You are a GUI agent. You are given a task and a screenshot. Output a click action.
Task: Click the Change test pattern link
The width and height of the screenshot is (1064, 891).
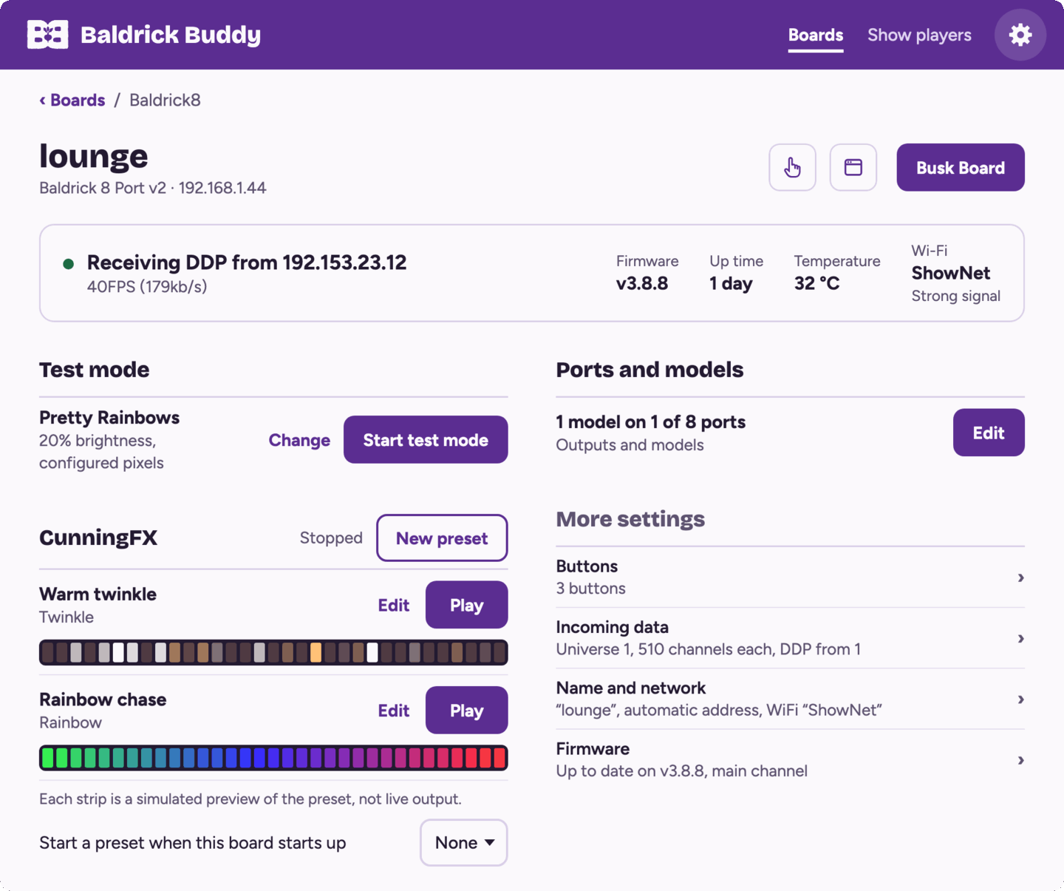coord(299,440)
